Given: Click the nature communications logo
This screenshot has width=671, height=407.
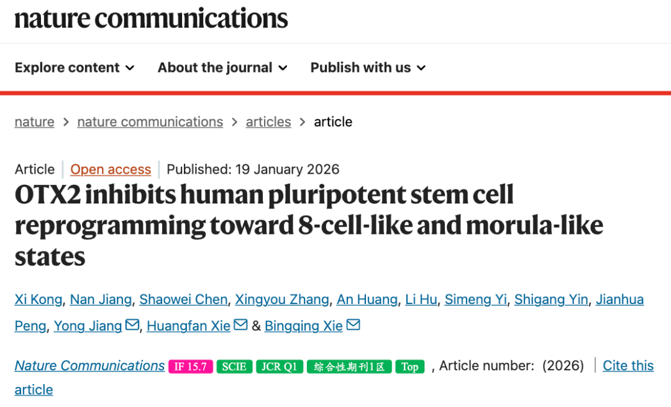Looking at the screenshot, I should click(151, 19).
